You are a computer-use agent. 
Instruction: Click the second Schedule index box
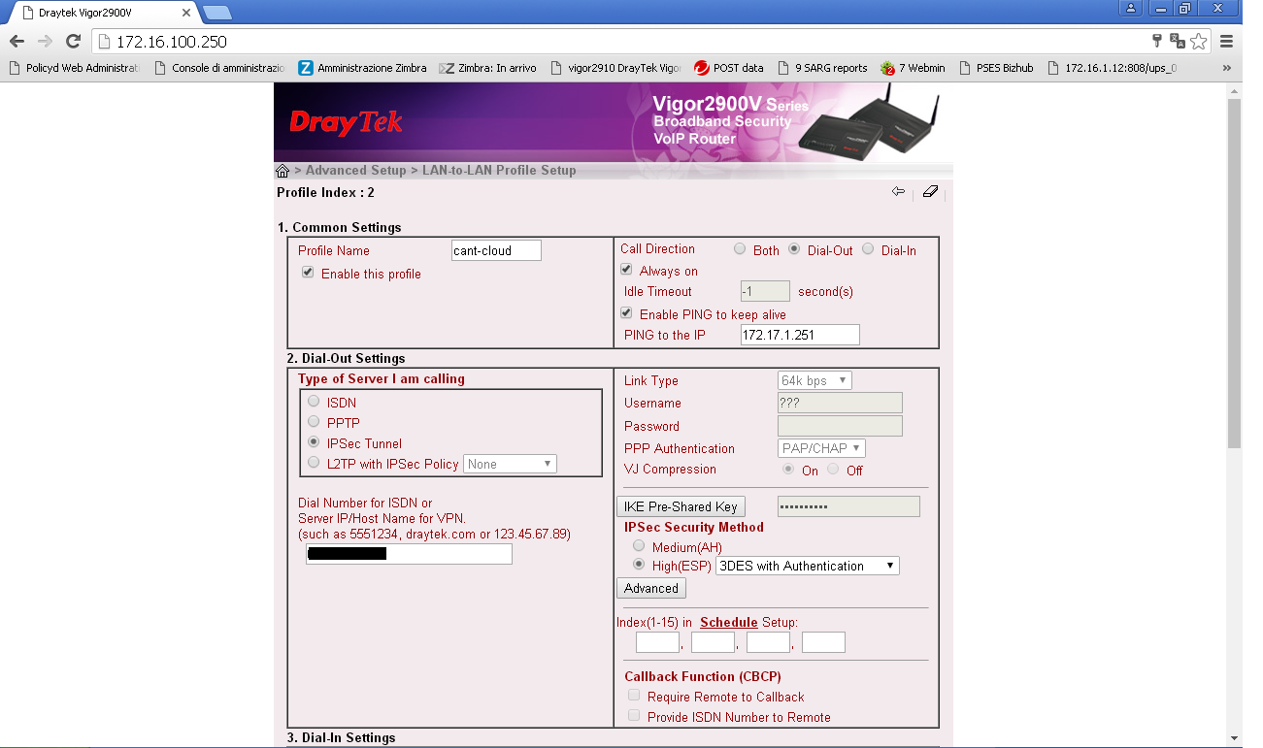point(713,642)
